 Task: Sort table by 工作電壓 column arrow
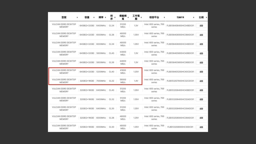[x=141, y=17]
